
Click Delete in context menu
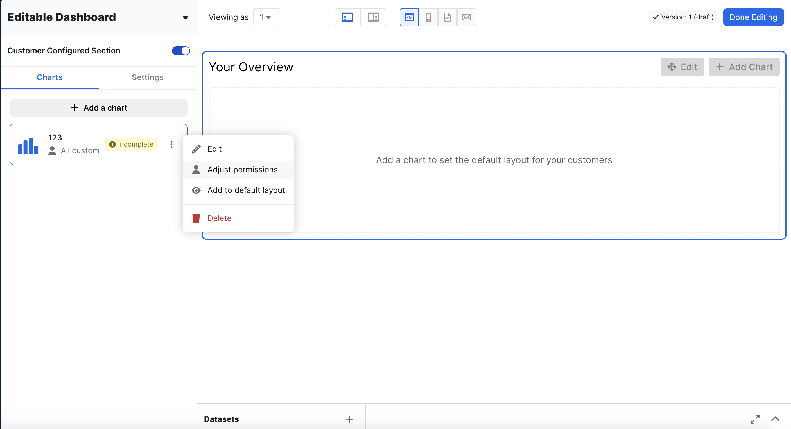click(219, 218)
